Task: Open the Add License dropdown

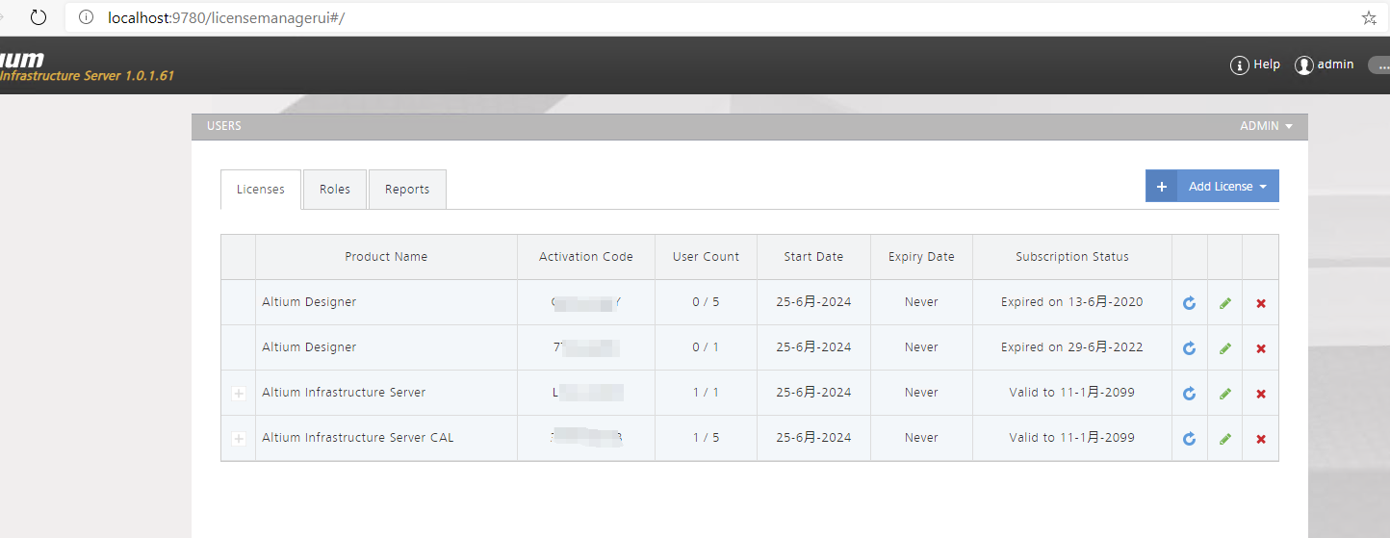Action: click(1228, 187)
